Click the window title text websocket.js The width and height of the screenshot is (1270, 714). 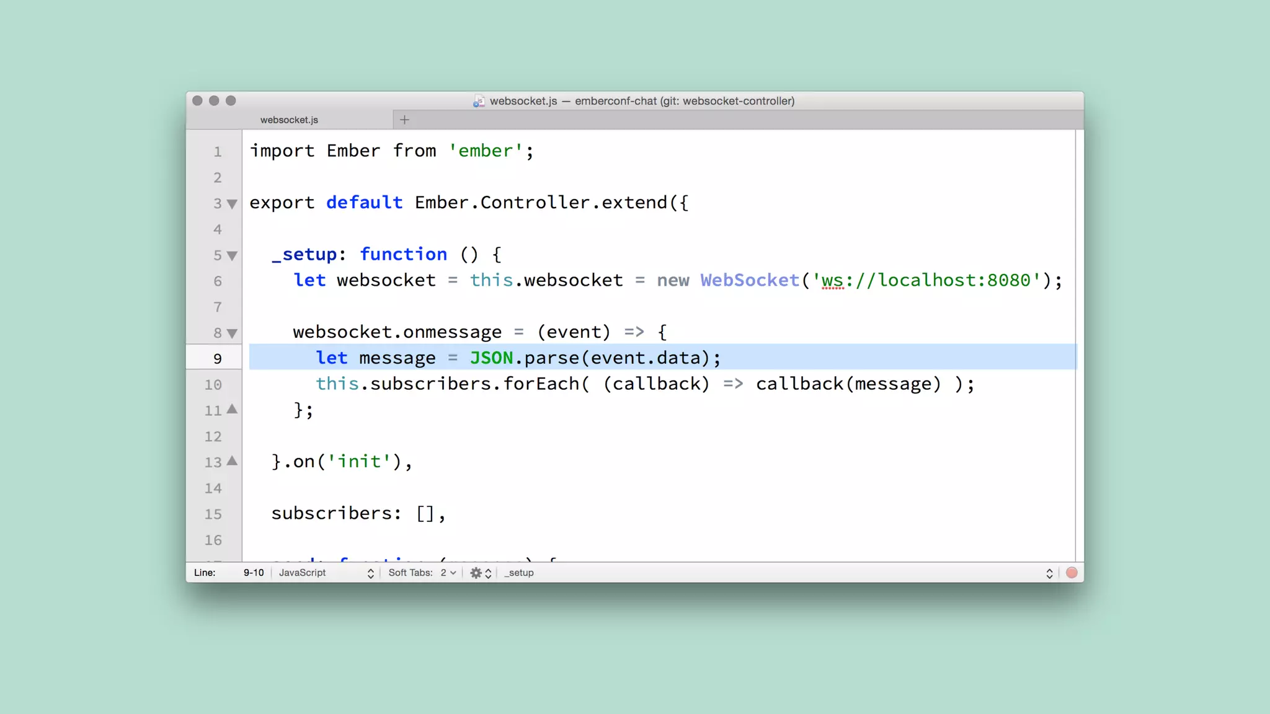pos(523,101)
